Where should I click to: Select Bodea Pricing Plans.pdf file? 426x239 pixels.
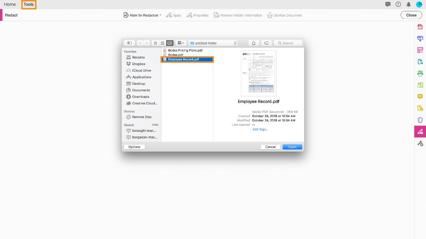tap(185, 51)
